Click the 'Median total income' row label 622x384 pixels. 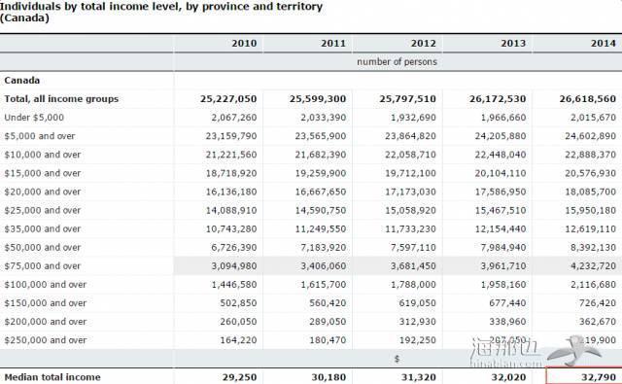click(x=52, y=377)
